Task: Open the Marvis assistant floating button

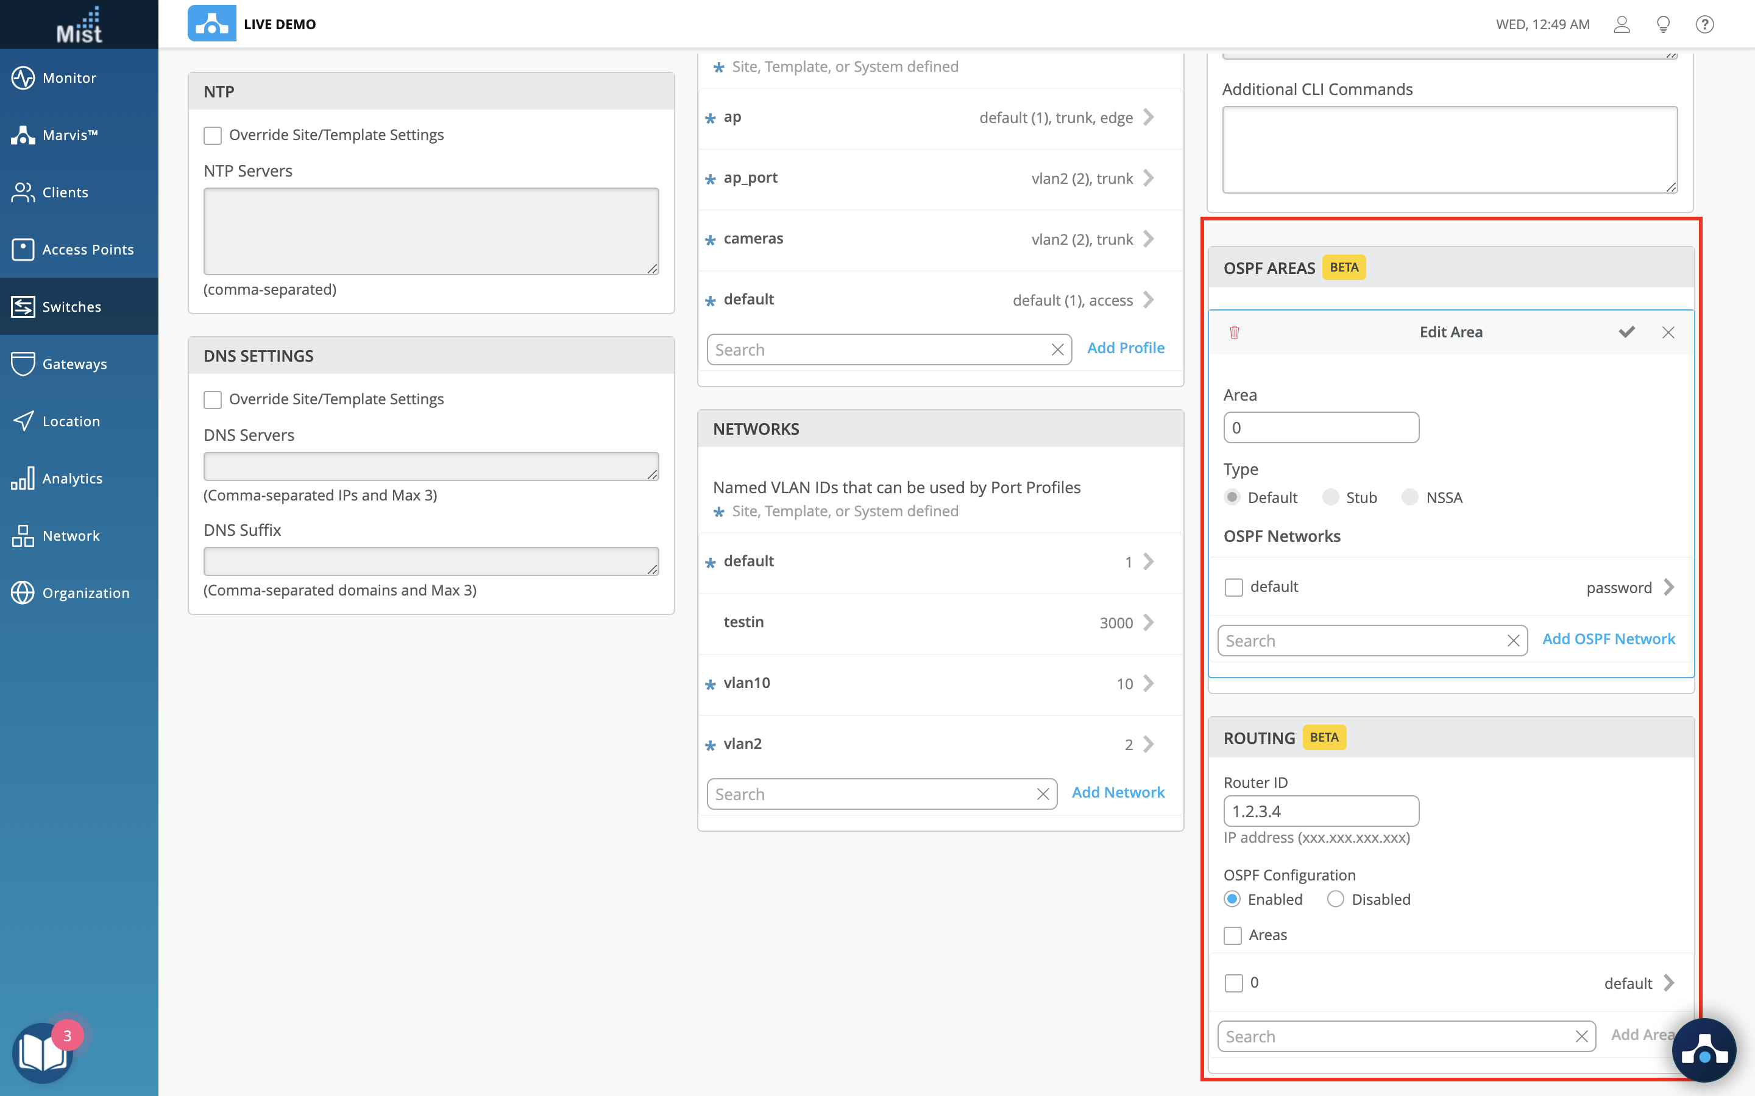Action: 1704,1050
